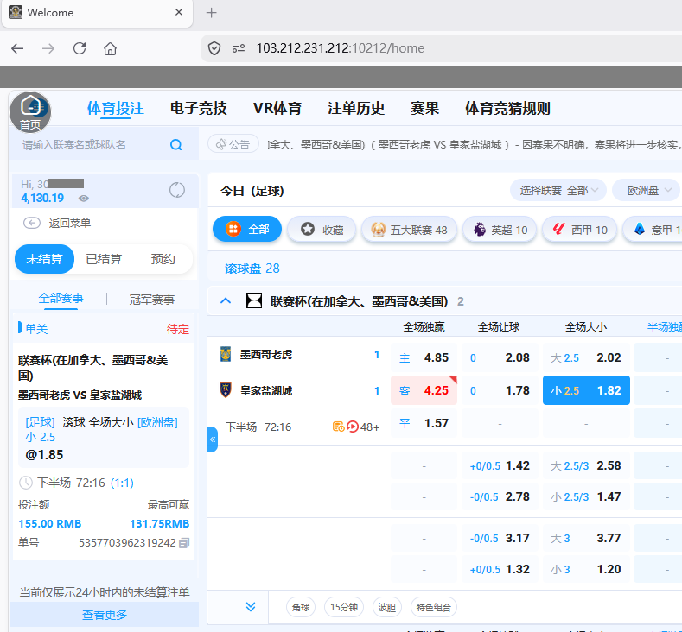Go forward in browser history
Image resolution: width=682 pixels, height=632 pixels.
48,48
